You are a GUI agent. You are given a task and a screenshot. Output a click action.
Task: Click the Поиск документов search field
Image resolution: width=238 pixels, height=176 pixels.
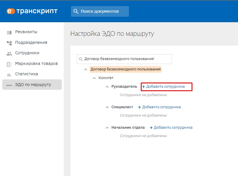point(100,11)
